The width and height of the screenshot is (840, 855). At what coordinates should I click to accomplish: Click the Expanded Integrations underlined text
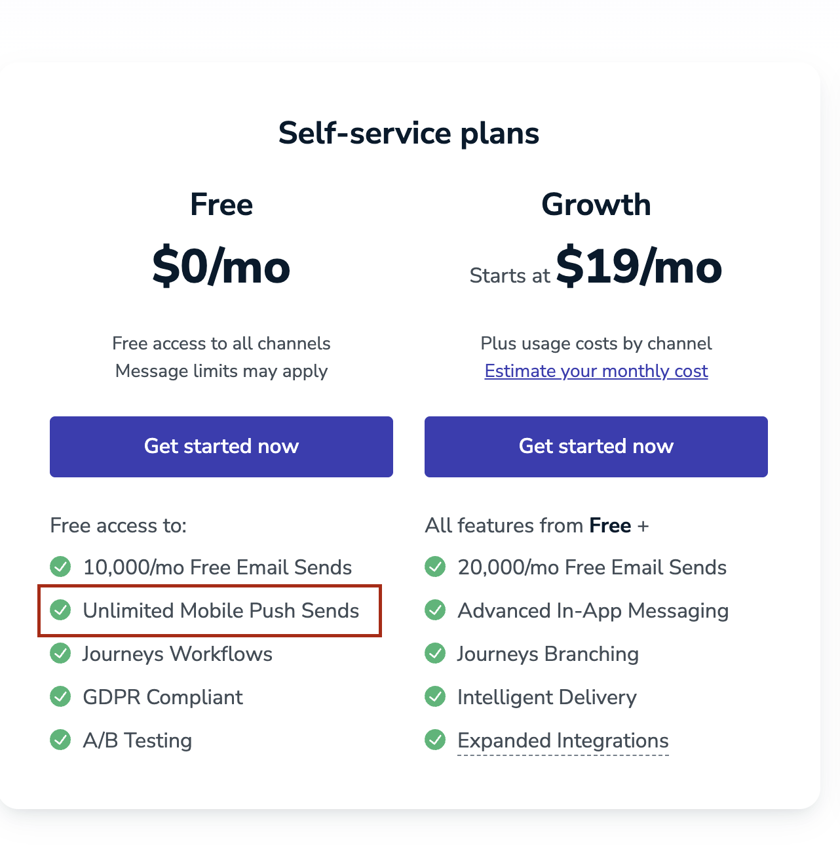point(563,740)
